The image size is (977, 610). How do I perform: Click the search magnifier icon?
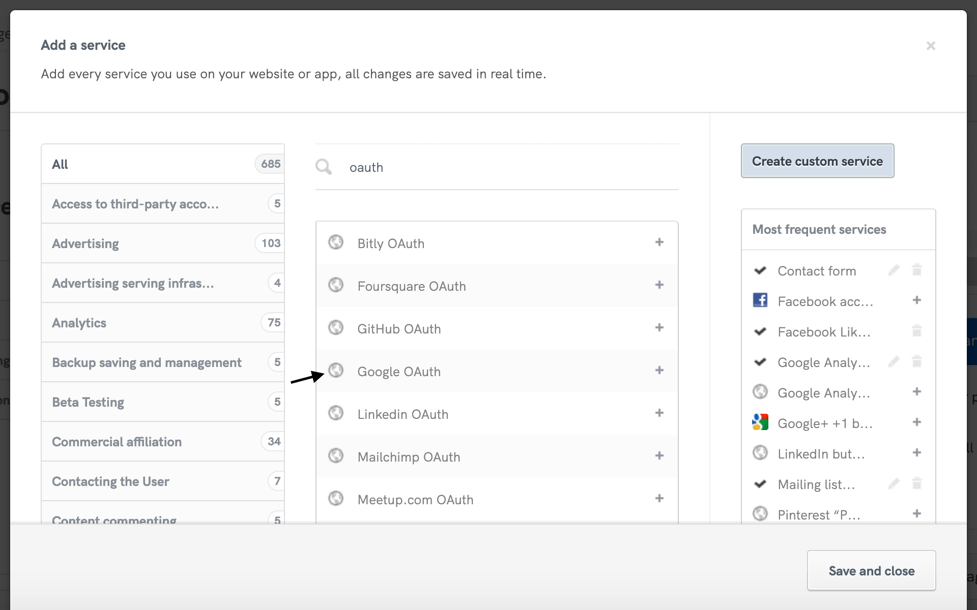pyautogui.click(x=324, y=167)
